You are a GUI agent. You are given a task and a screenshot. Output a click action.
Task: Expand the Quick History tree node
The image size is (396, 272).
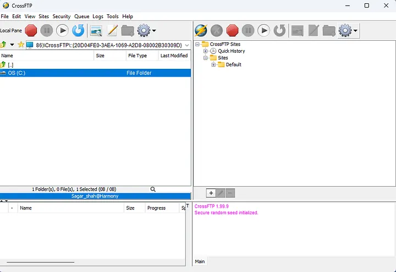point(205,51)
